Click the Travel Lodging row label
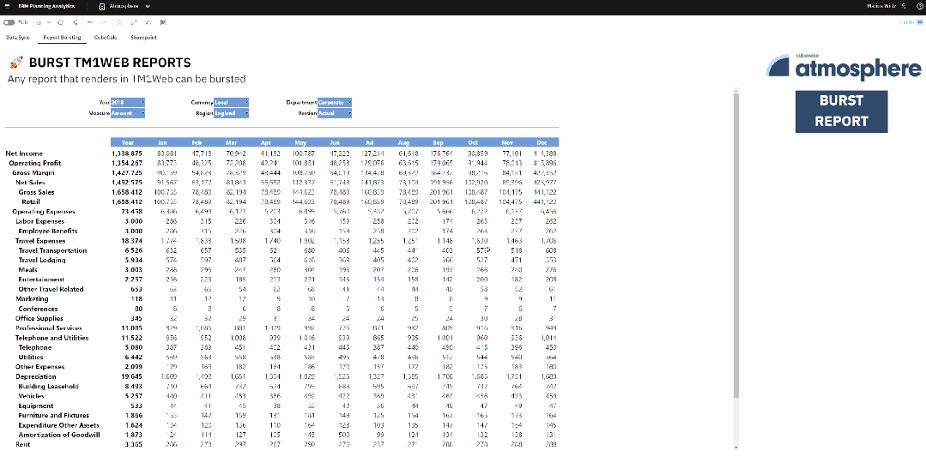The image size is (926, 463). click(42, 260)
